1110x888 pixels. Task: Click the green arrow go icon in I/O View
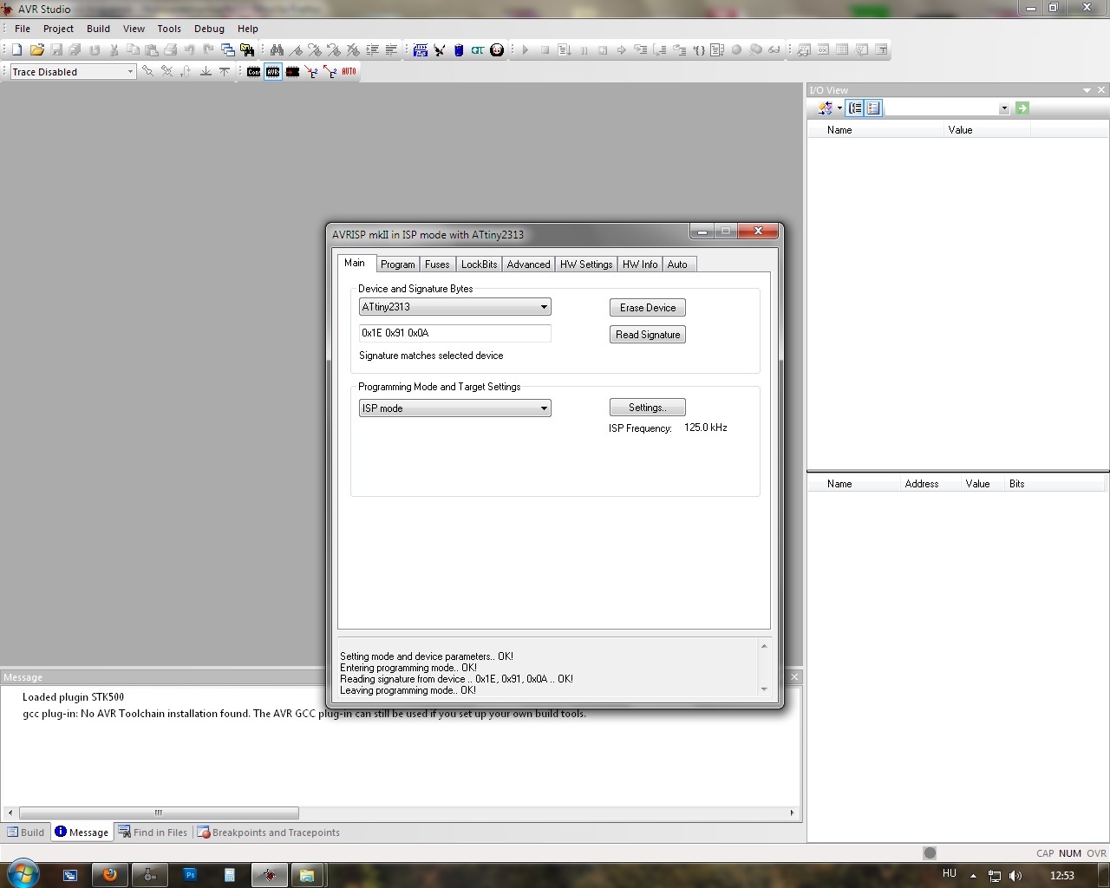coord(1022,108)
